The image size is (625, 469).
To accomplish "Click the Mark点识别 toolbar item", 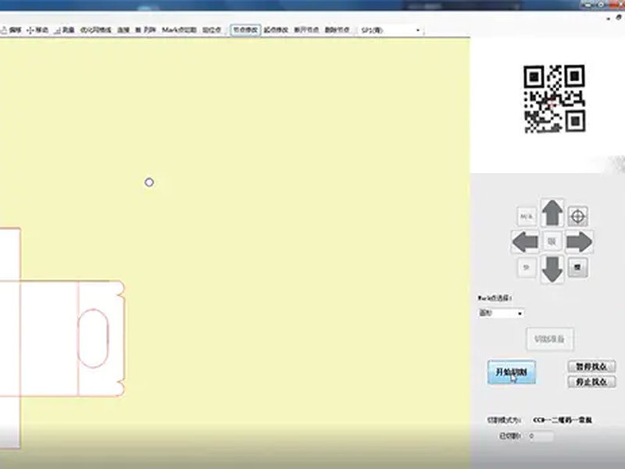I will (179, 30).
